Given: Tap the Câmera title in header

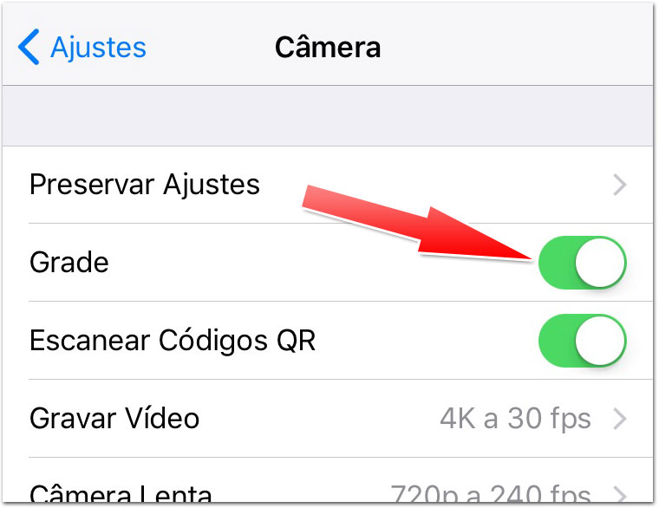Looking at the screenshot, I should click(x=328, y=46).
